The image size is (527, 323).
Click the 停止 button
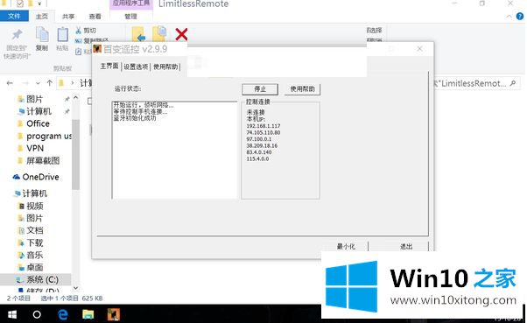tap(260, 89)
